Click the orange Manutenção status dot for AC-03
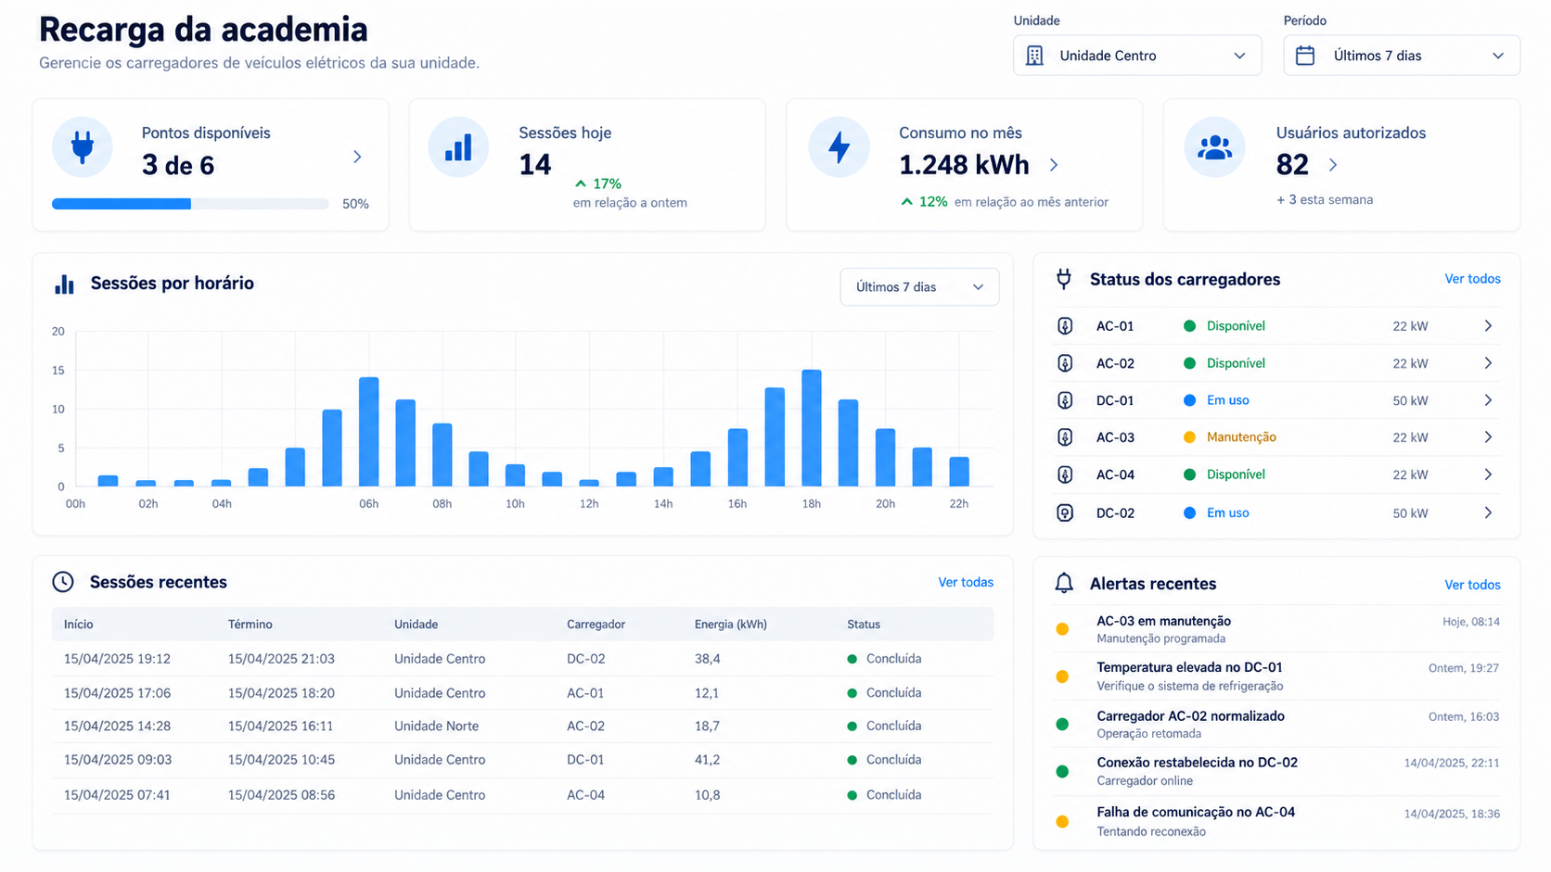Image resolution: width=1551 pixels, height=872 pixels. pyautogui.click(x=1189, y=437)
